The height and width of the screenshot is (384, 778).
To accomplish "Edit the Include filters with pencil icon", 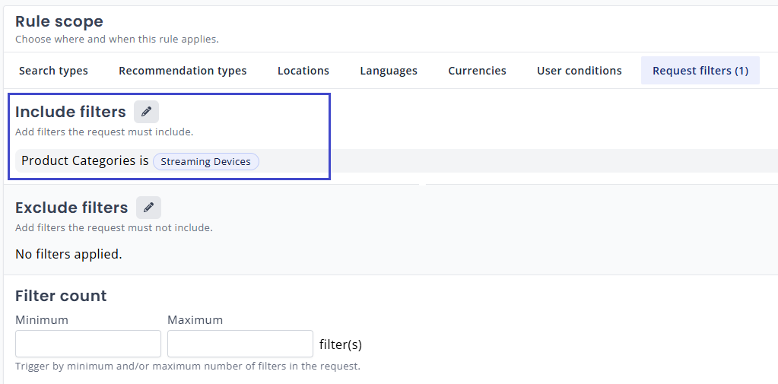I will 146,112.
